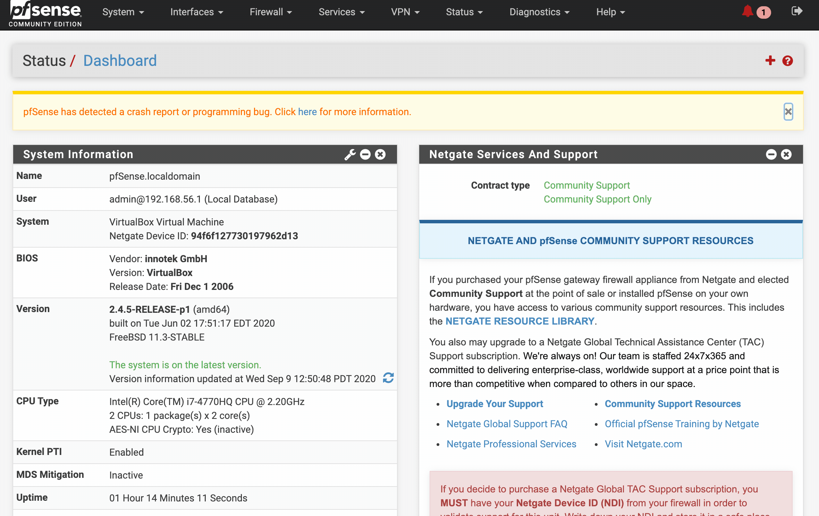Click the Upgrade Your Support link
Viewport: 819px width, 516px height.
point(495,404)
